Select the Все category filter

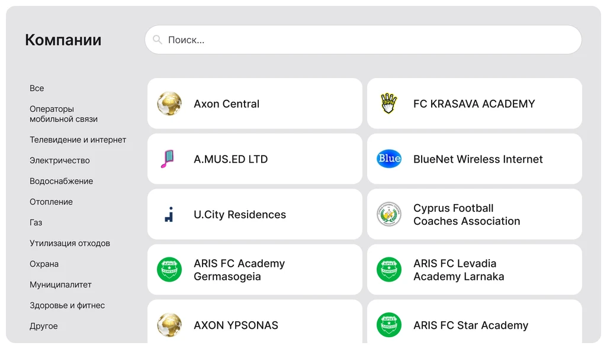[37, 88]
